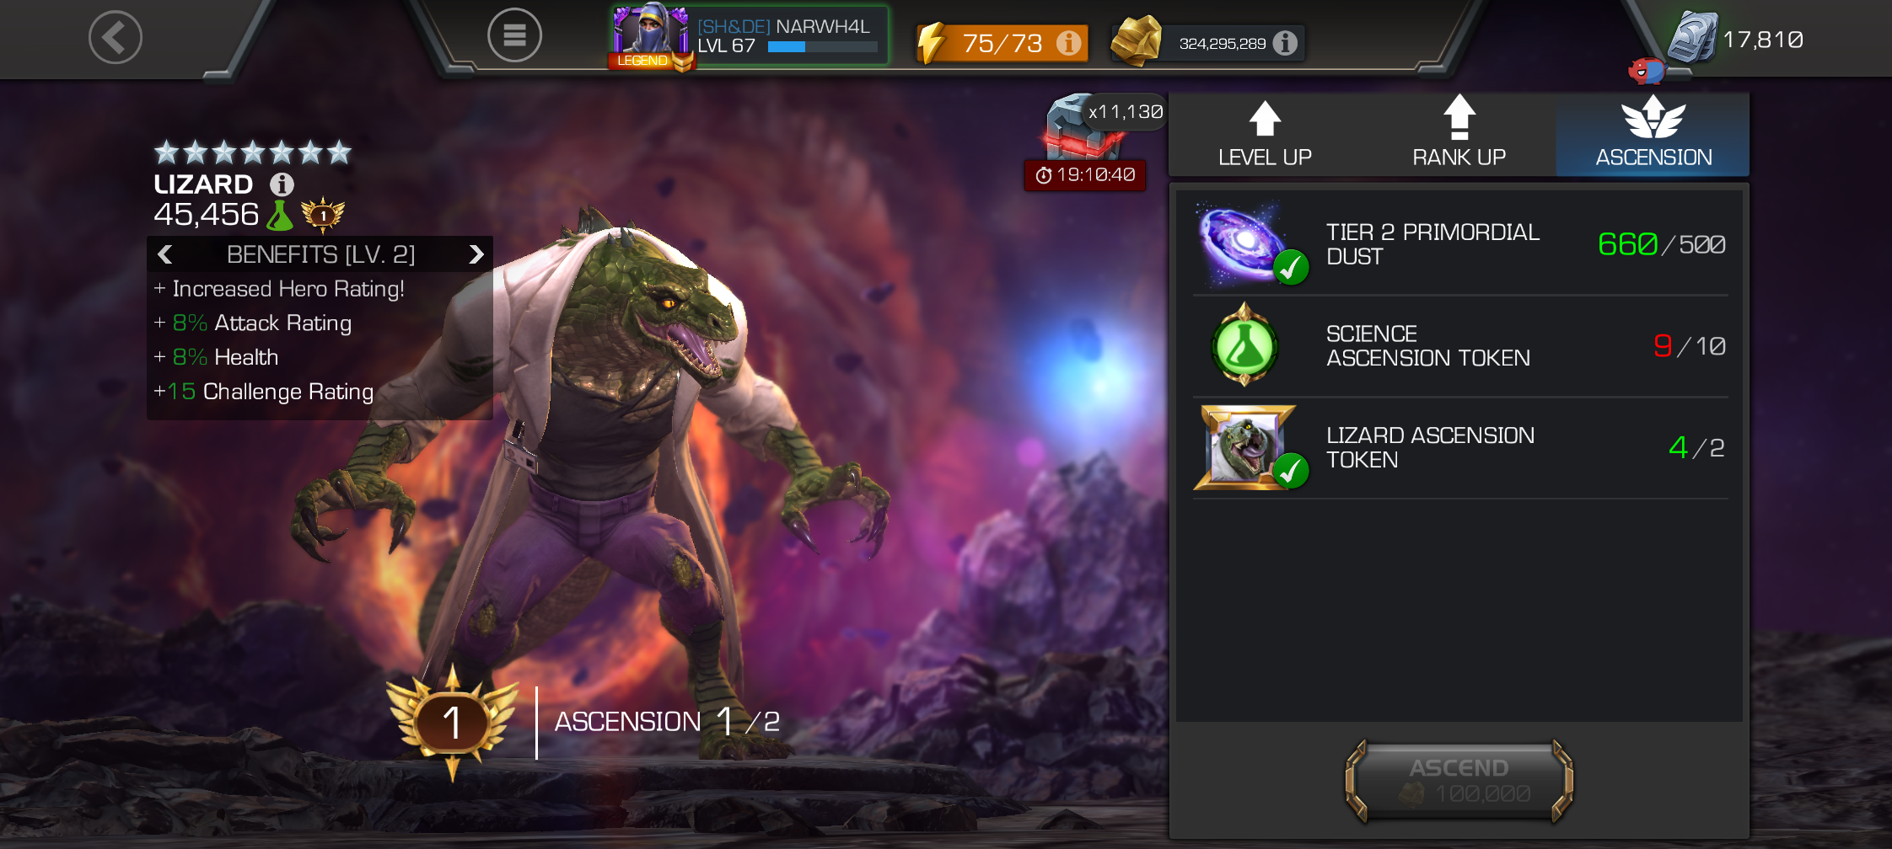Show next benefits level
The width and height of the screenshot is (1892, 849).
[476, 254]
